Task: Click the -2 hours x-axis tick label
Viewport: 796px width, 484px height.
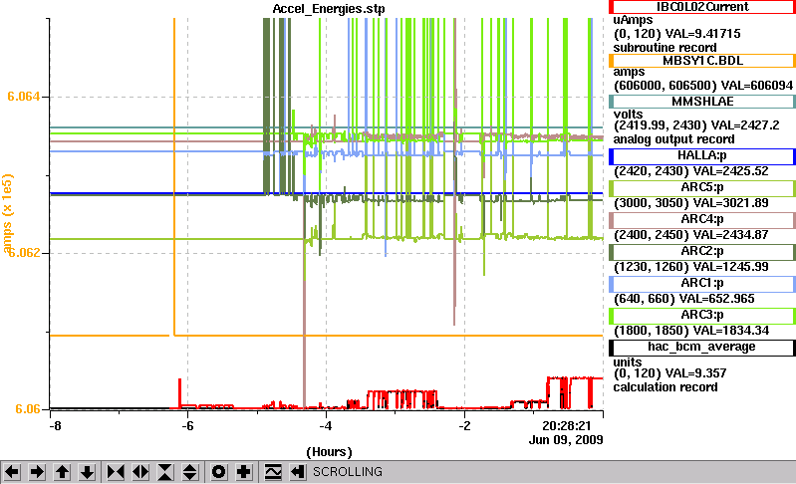Action: point(464,426)
